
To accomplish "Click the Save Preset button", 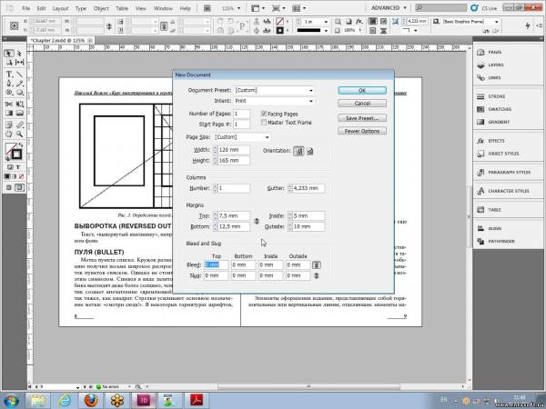I will 362,118.
